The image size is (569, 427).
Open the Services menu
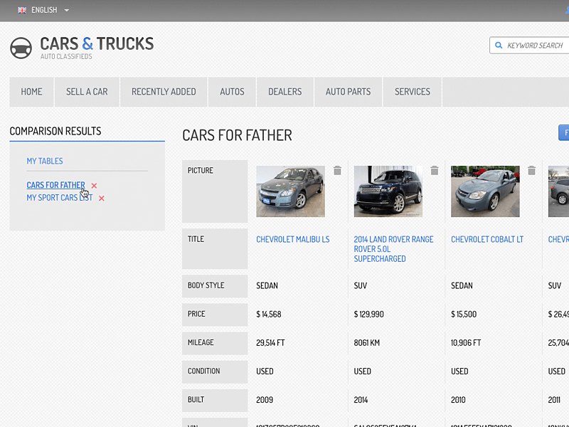[413, 92]
